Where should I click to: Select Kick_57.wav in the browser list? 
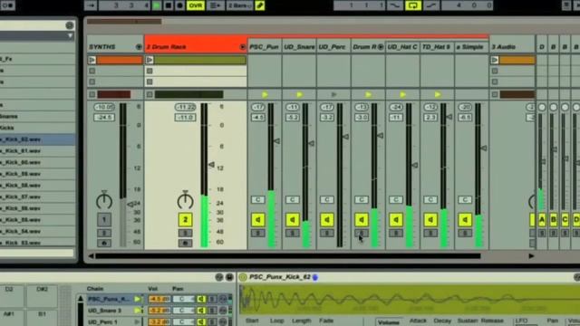37,197
